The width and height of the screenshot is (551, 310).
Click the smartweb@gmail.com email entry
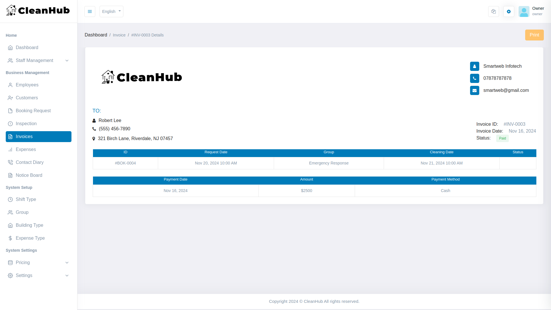506,90
